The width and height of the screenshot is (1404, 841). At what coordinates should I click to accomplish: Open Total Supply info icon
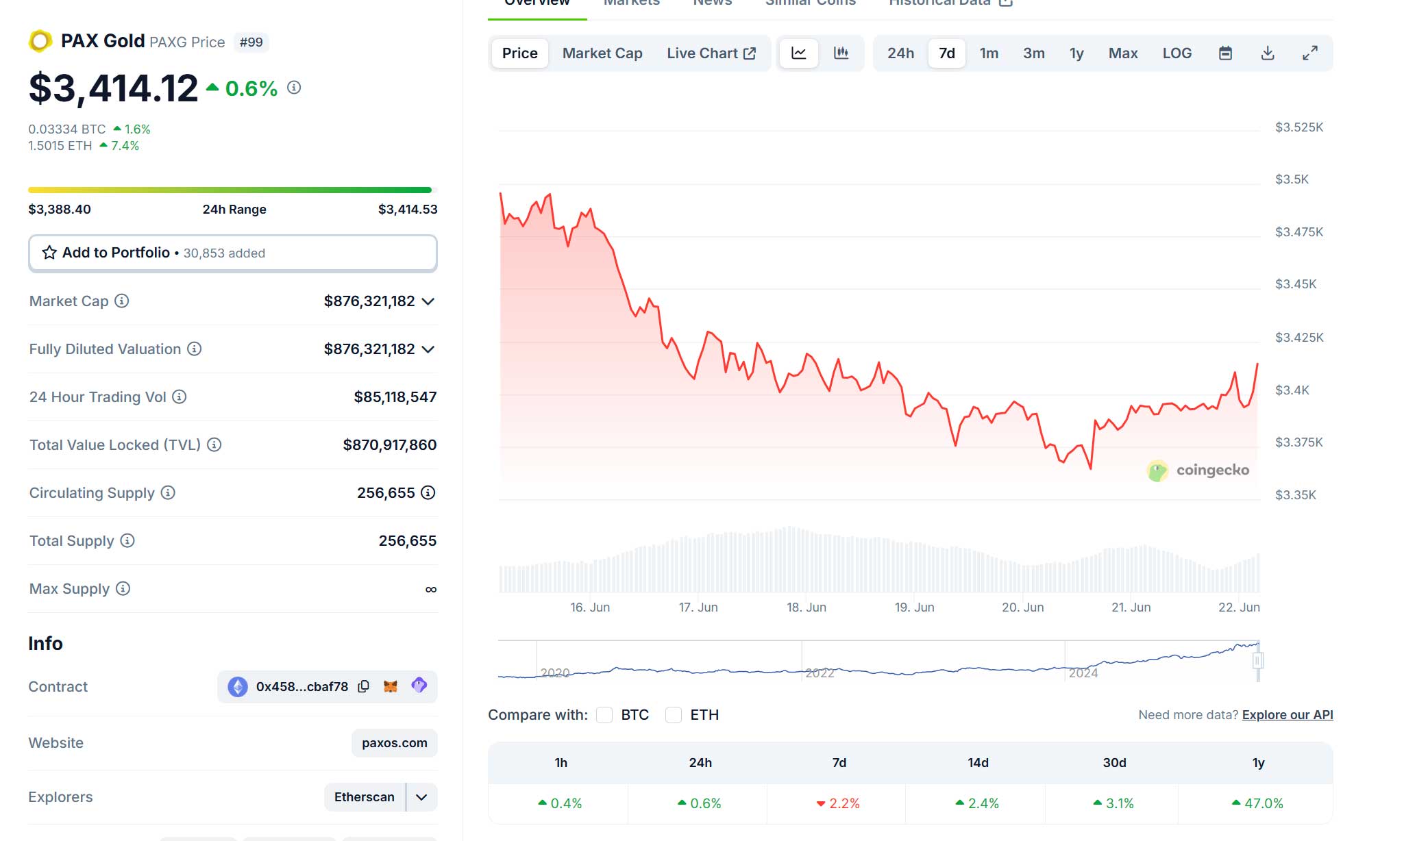pos(127,540)
